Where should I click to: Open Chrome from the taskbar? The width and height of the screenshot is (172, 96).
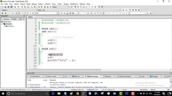click(77, 94)
